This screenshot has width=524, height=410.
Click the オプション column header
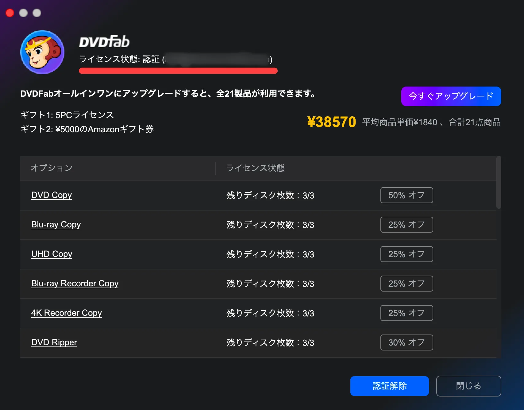51,168
